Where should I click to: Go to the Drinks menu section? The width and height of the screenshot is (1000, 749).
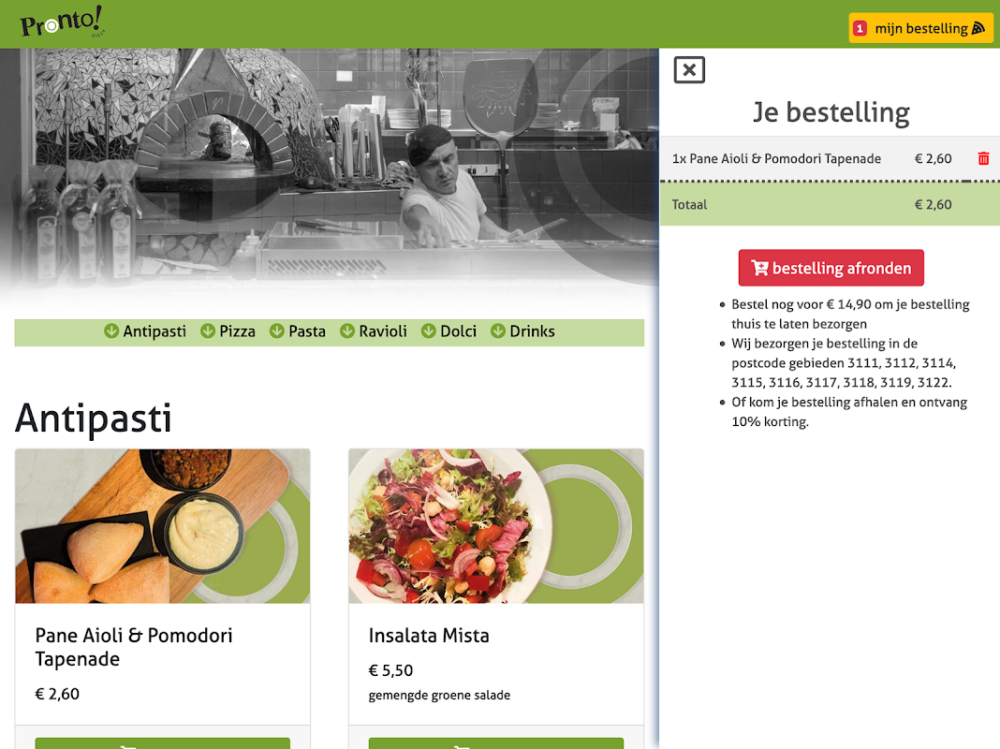point(522,331)
